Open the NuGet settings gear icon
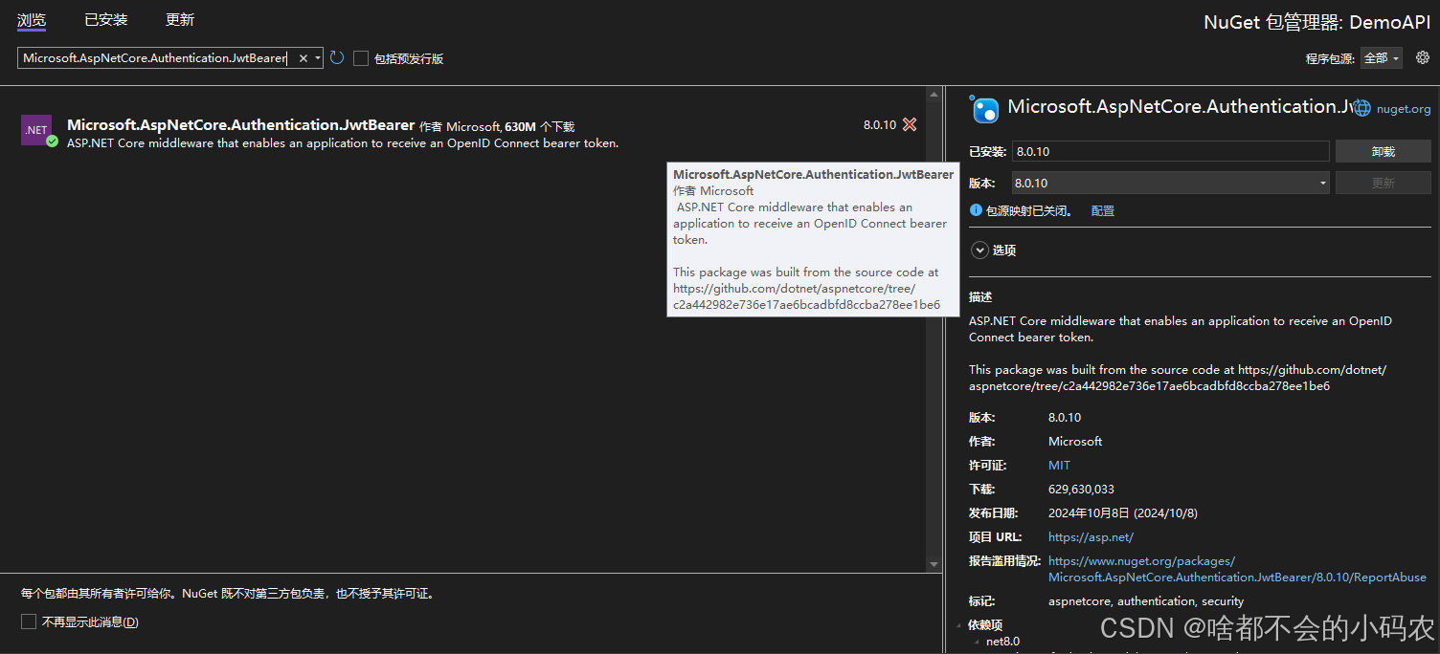Screen dimensions: 1440x654 [1422, 57]
